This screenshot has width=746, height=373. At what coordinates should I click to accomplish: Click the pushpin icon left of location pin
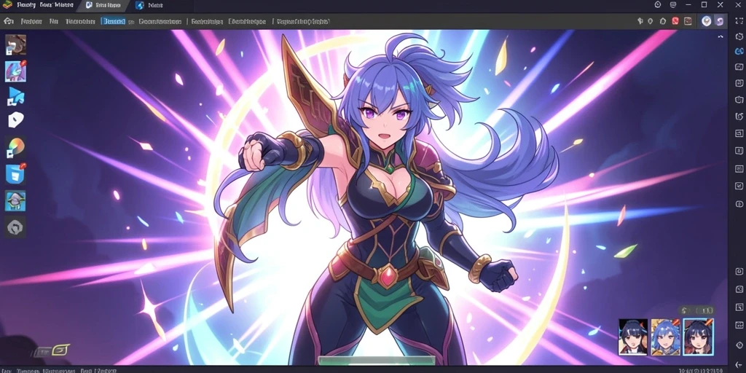coord(640,21)
